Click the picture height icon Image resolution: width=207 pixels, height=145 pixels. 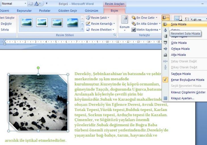187,19
